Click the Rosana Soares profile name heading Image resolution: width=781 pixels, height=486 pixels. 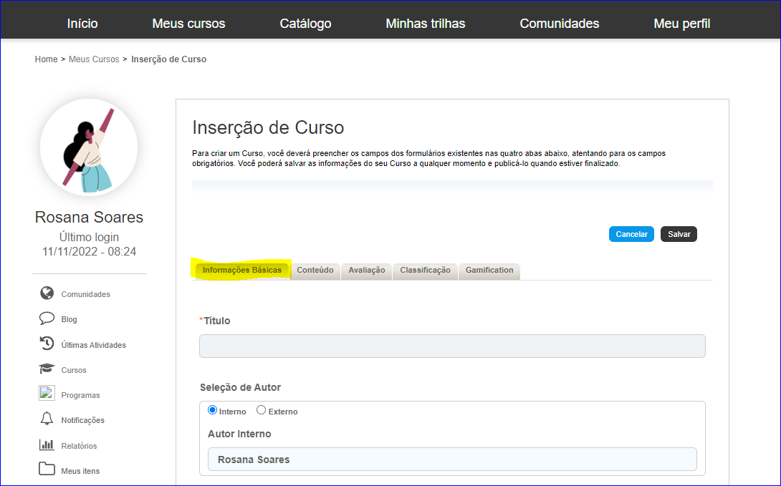(89, 217)
